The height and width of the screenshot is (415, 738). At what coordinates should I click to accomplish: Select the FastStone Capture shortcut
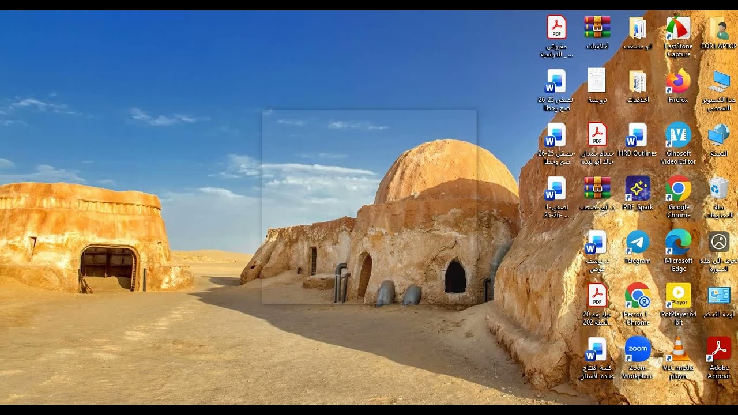pyautogui.click(x=679, y=36)
